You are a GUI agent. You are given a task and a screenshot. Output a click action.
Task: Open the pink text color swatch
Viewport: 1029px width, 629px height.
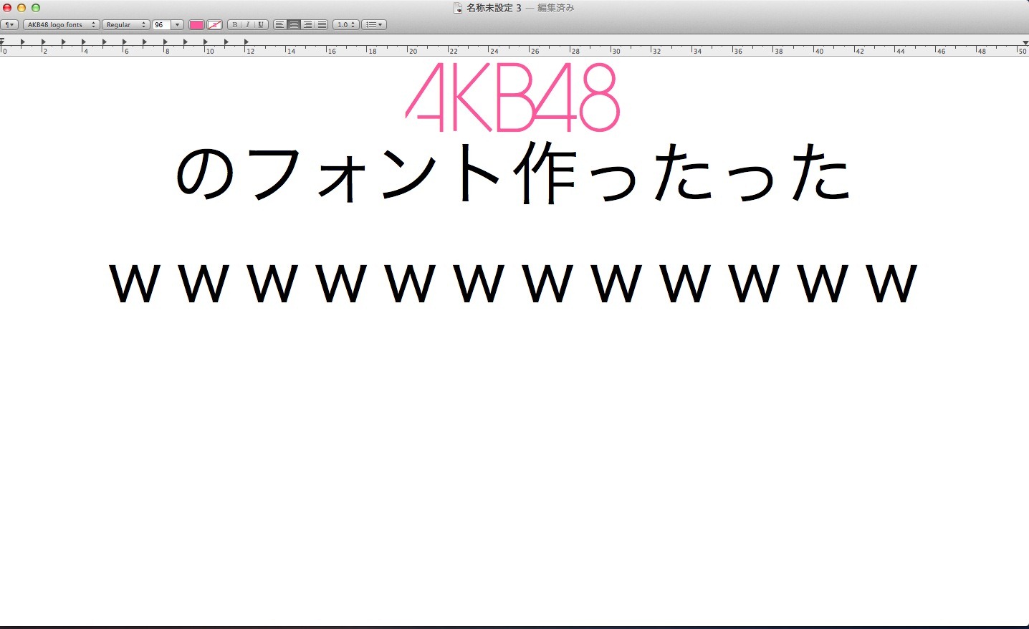click(196, 24)
